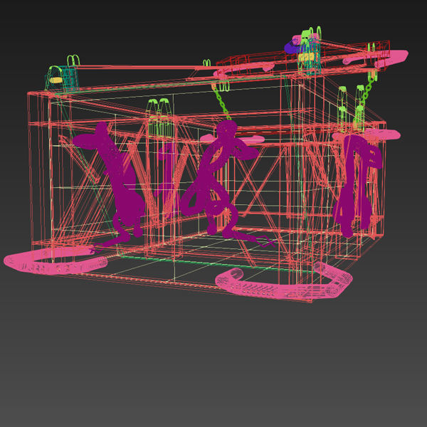Pick the green chain on the right side
427x427 pixels.
[367, 94]
